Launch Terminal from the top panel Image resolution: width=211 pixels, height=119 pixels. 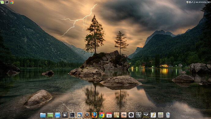tap(7, 2)
